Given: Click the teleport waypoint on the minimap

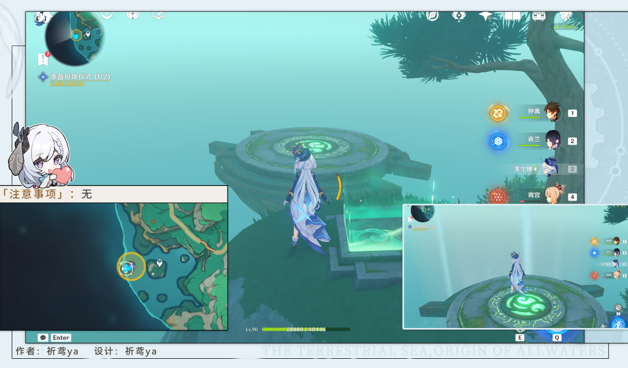Looking at the screenshot, I should (x=88, y=34).
